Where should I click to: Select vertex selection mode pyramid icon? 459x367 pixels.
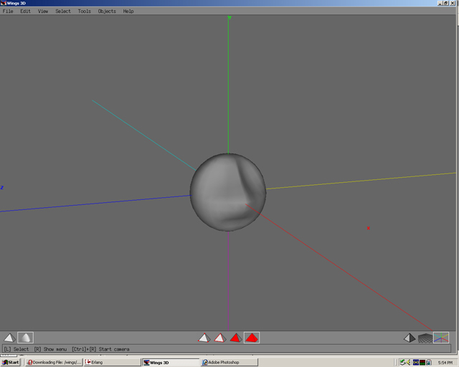coord(204,338)
